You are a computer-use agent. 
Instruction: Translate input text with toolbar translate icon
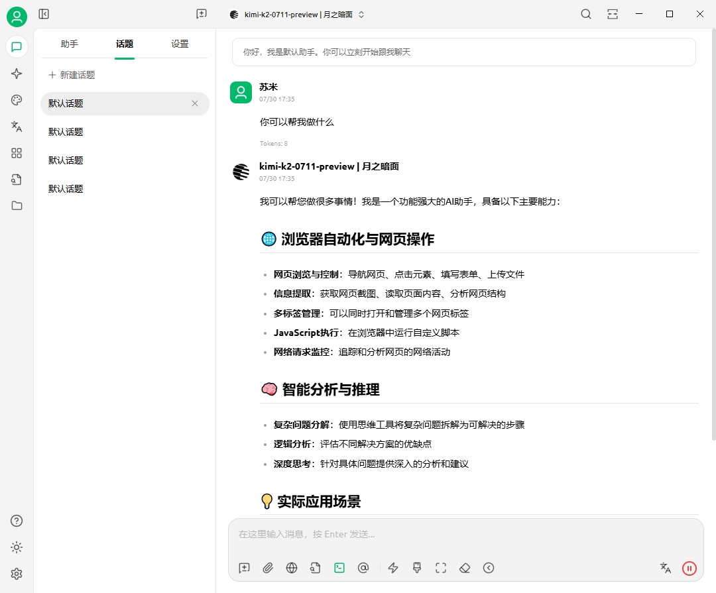point(666,568)
